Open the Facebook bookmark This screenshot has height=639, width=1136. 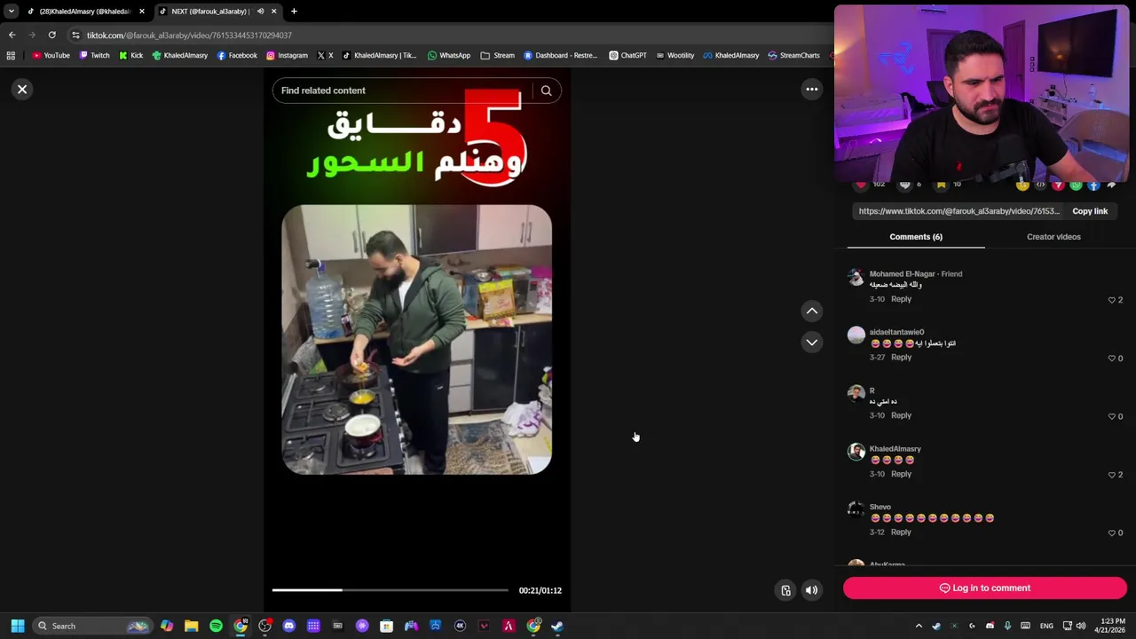coord(236,56)
